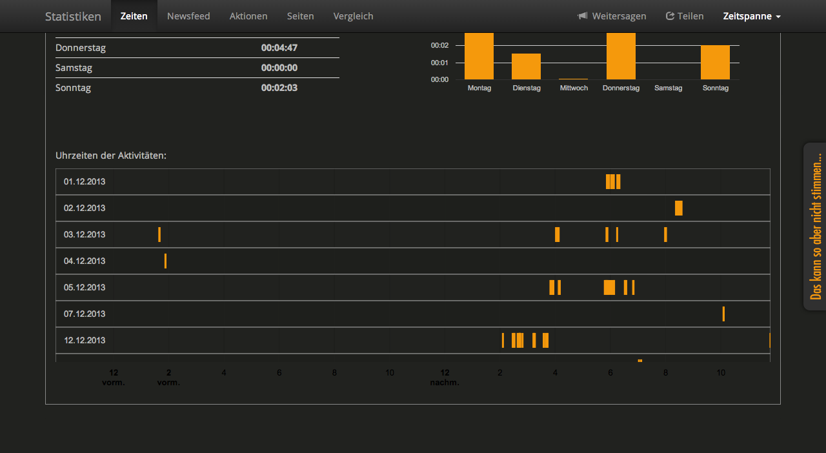Image resolution: width=826 pixels, height=453 pixels.
Task: Click the activity marker on 02.12.2013 row
Action: tap(678, 208)
